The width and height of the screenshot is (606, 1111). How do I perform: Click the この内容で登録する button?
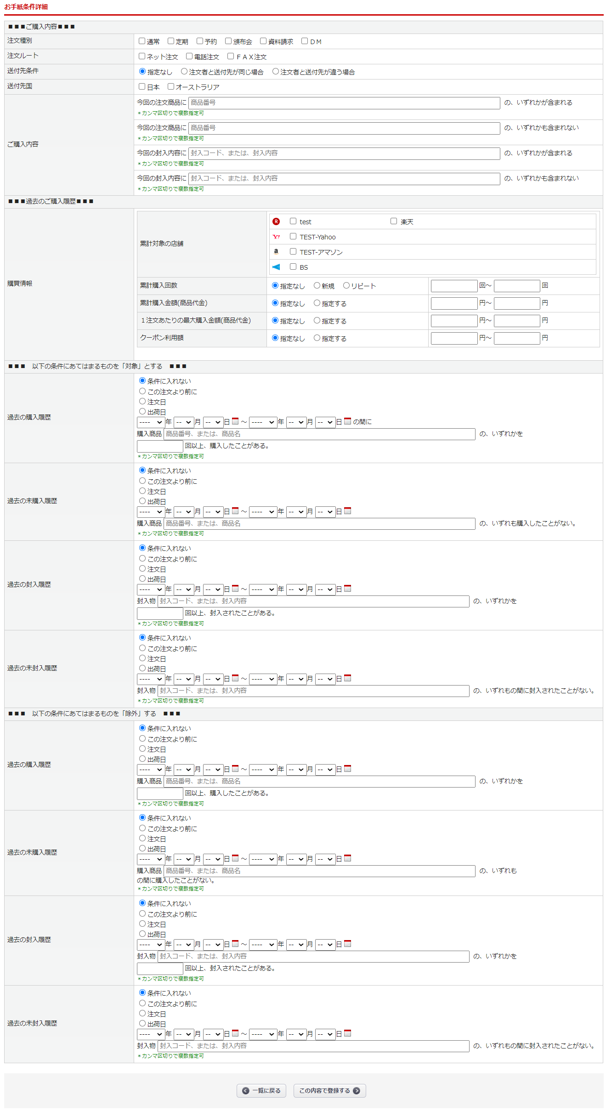329,1090
